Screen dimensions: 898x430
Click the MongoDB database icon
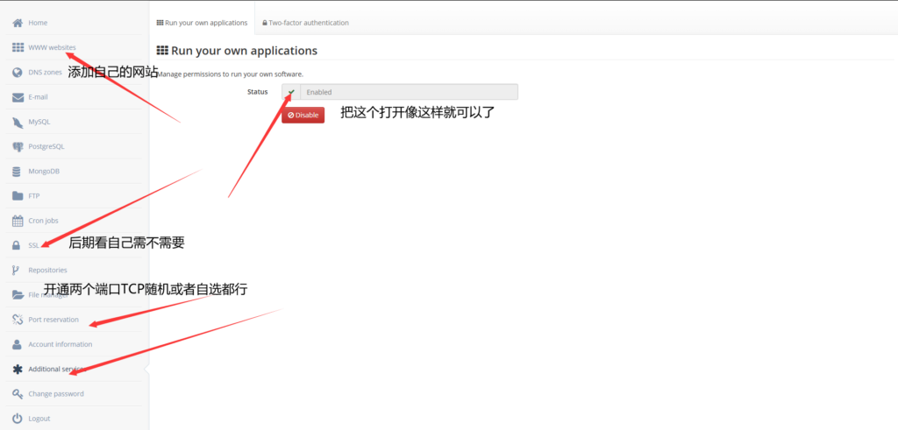(x=18, y=171)
